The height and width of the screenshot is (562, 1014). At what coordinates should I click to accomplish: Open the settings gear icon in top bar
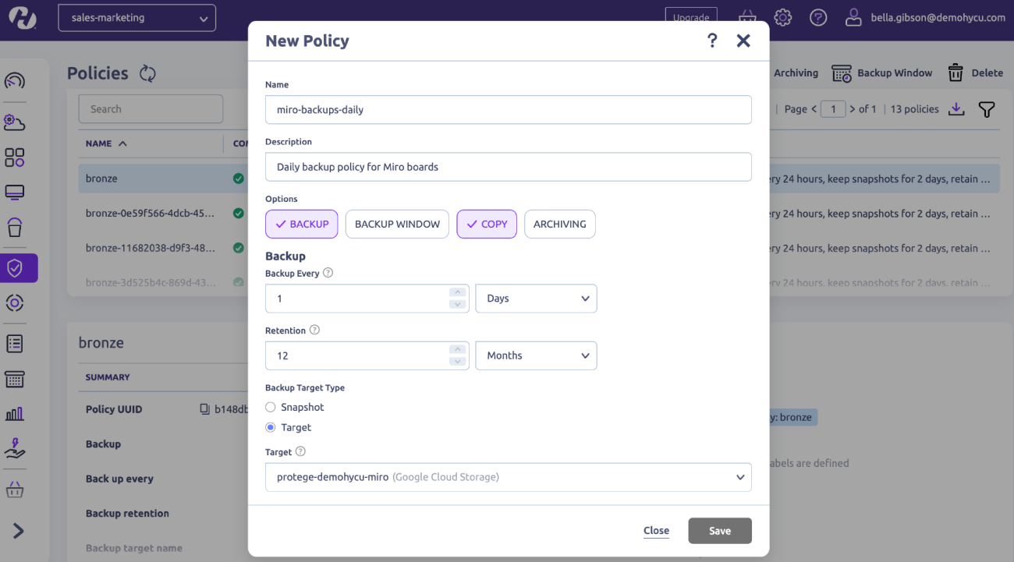coord(783,17)
